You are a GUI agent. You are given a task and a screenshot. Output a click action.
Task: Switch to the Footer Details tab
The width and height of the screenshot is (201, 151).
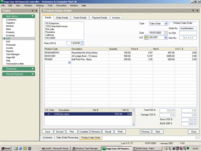pos(80,18)
